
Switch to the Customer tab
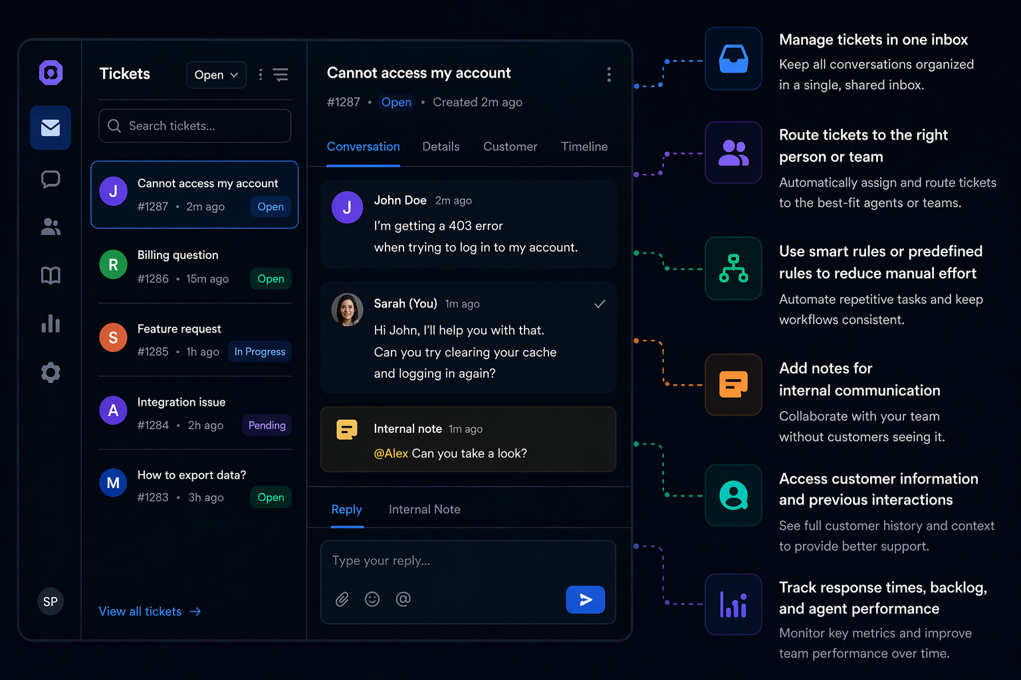click(510, 146)
